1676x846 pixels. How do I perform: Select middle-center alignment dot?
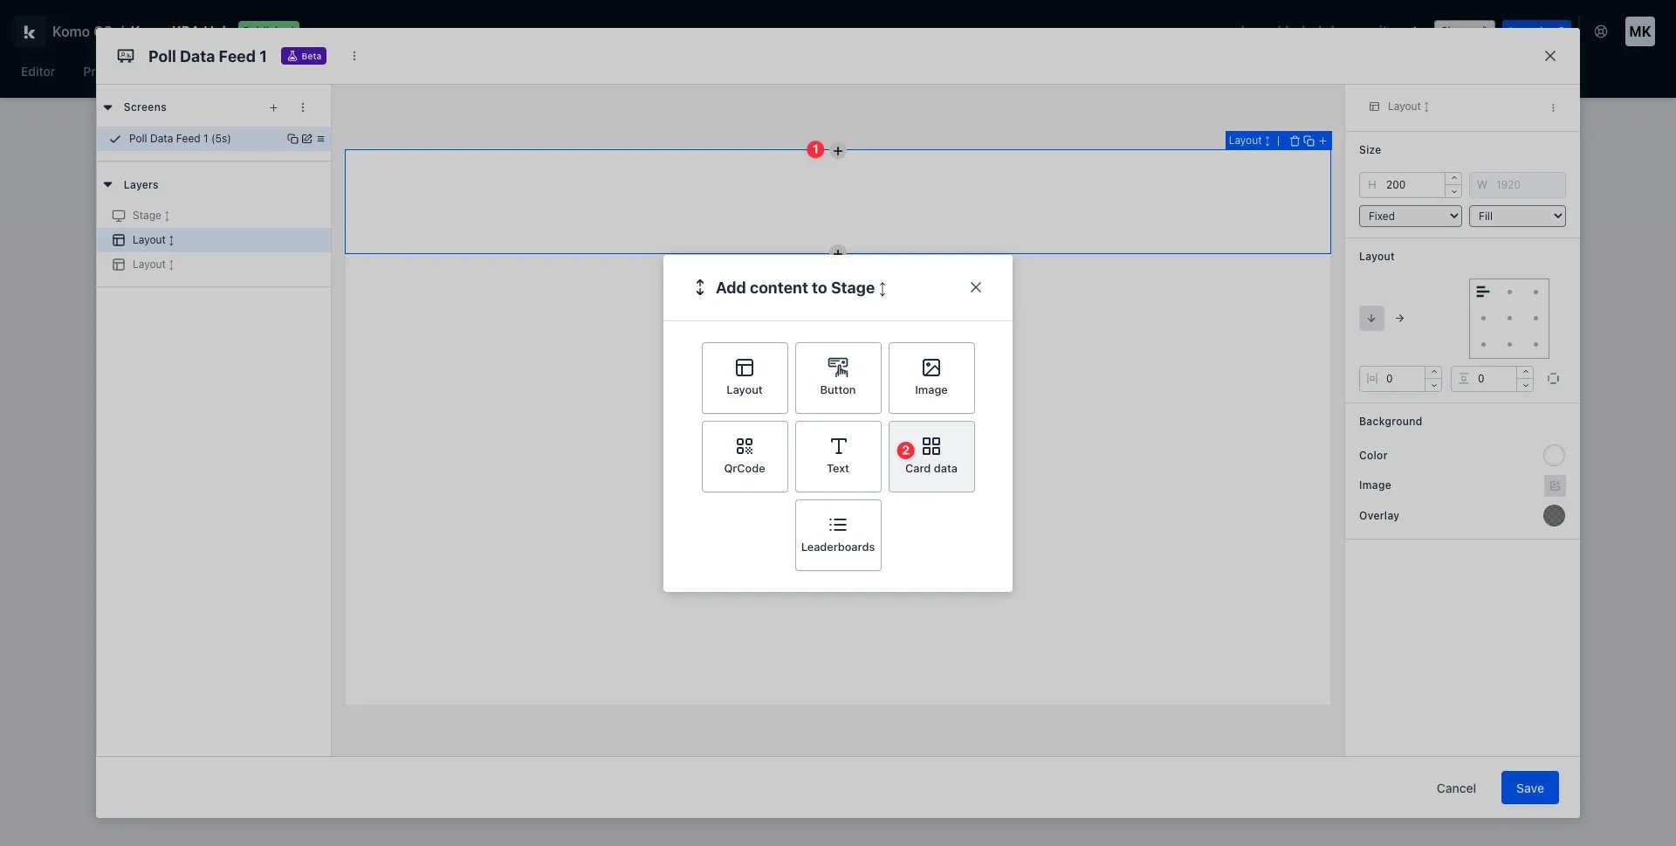click(x=1509, y=318)
